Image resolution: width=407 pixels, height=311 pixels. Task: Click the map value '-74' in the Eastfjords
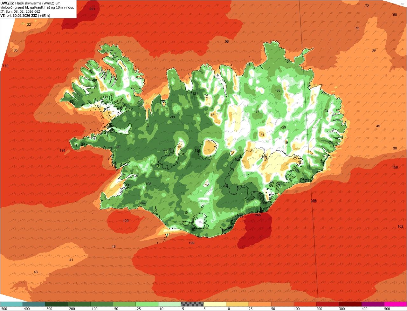tap(330, 143)
